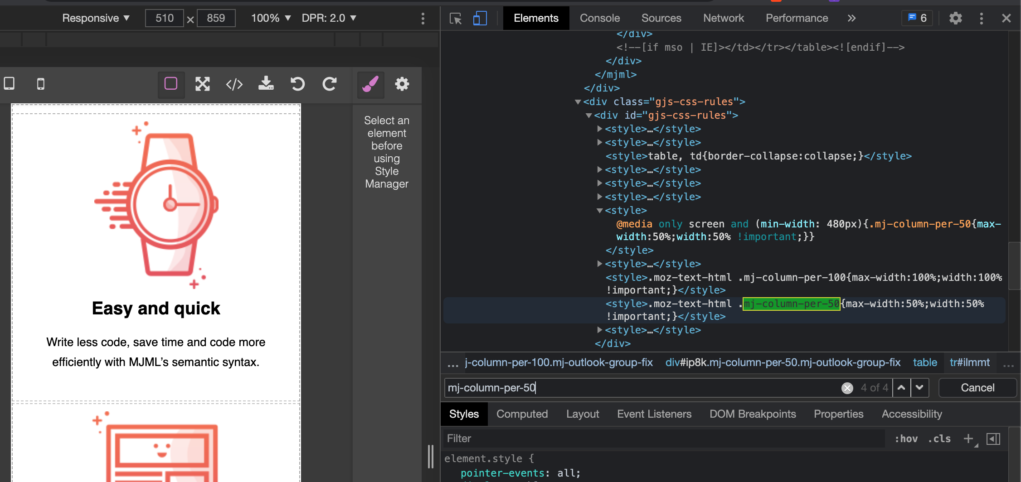Switch to the Console tab
1021x482 pixels.
(x=599, y=18)
